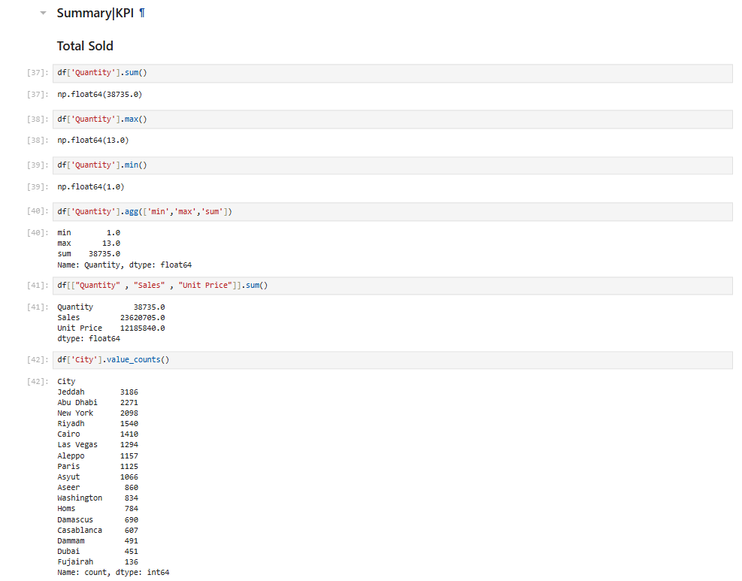
Task: Click the [37] input prompt of sum cell
Action: (38, 73)
